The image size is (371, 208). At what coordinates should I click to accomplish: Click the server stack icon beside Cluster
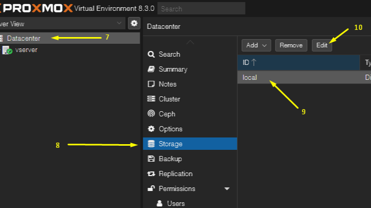(151, 99)
